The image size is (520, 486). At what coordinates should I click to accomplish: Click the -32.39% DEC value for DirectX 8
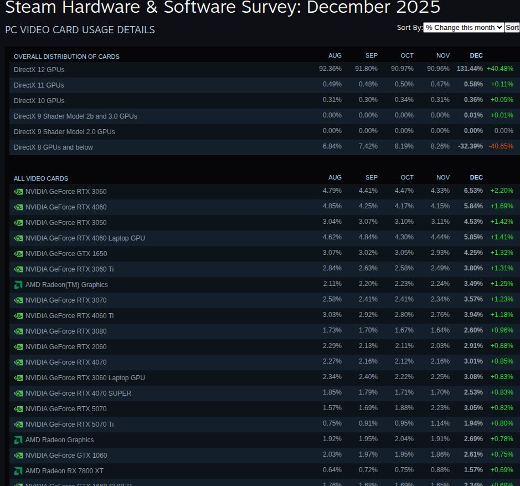pos(470,146)
